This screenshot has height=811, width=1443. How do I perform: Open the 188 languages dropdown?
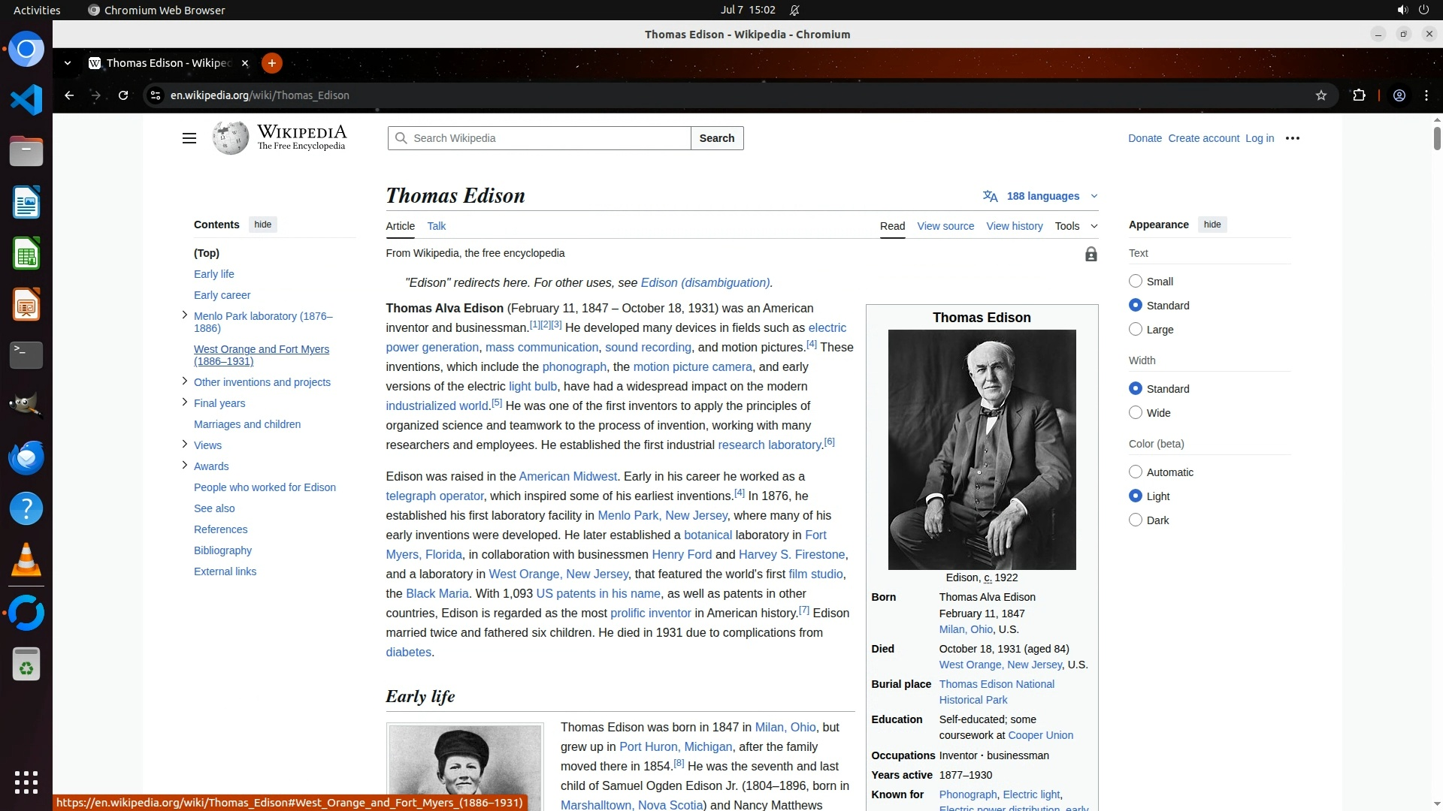click(x=1042, y=196)
